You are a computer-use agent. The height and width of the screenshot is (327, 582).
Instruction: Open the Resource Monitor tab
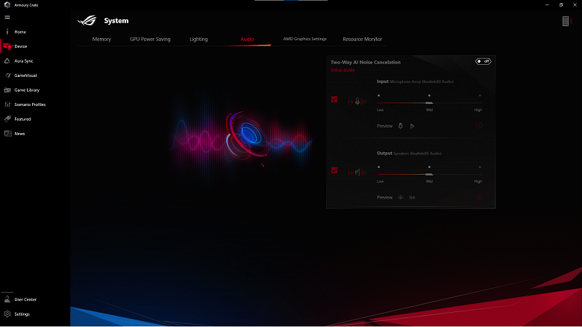[x=363, y=39]
